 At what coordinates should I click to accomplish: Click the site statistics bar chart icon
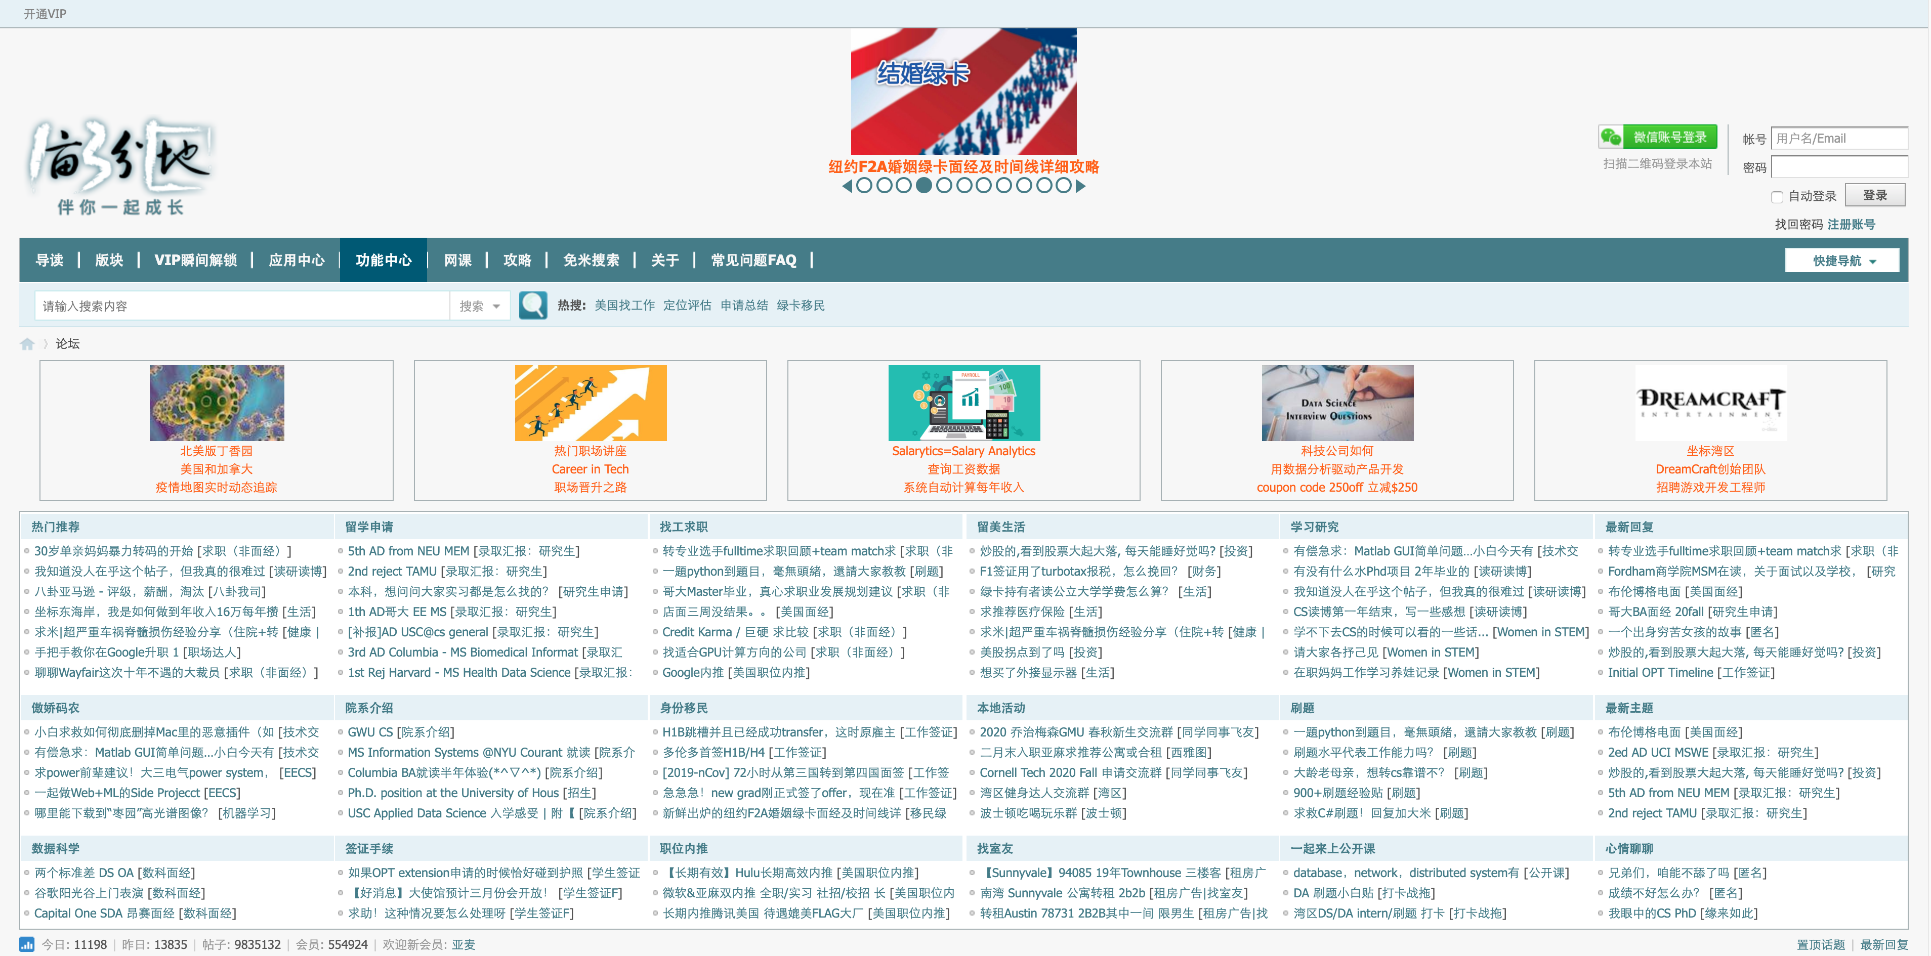tap(27, 944)
